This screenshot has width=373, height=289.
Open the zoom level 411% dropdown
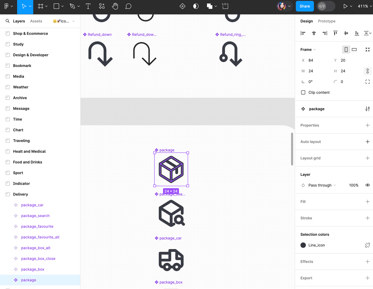click(x=365, y=6)
